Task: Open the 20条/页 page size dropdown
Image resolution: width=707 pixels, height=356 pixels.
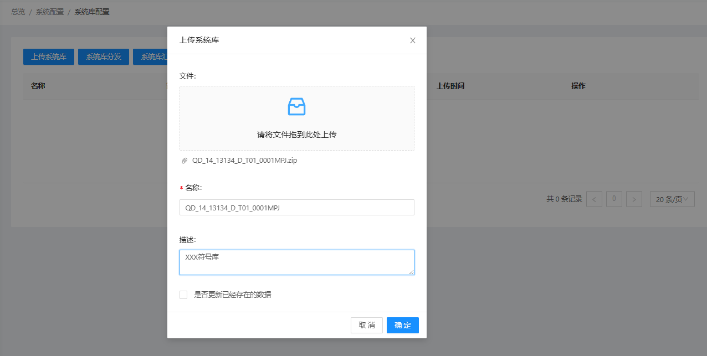Action: 672,199
